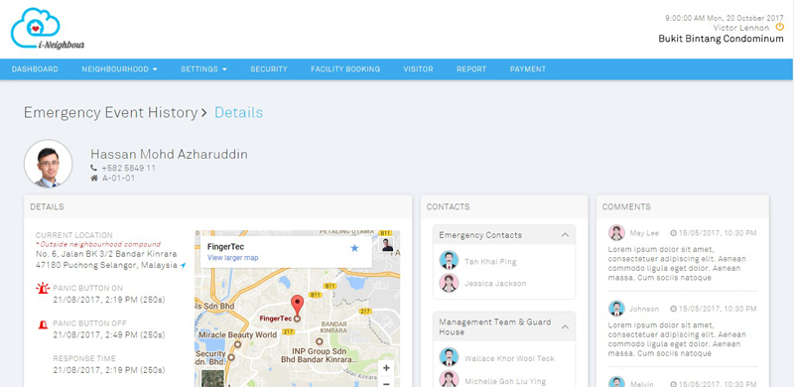Open the Settings dropdown menu
The height and width of the screenshot is (387, 794).
point(203,69)
